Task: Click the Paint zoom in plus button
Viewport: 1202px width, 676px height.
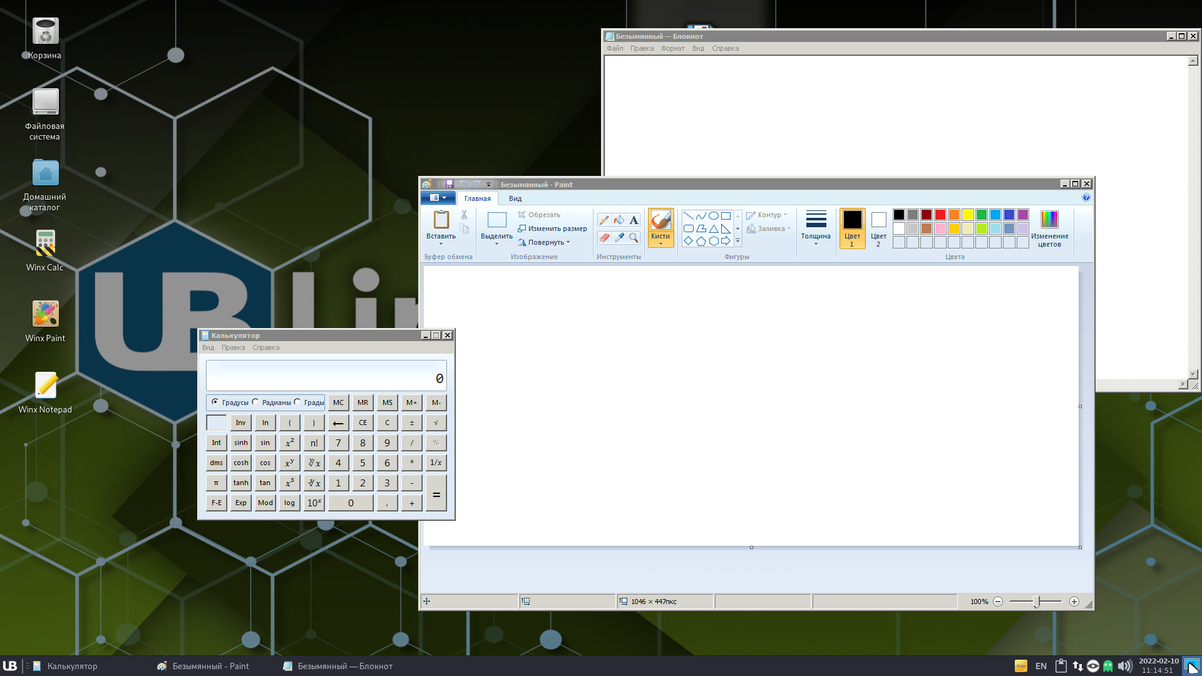Action: point(1074,602)
